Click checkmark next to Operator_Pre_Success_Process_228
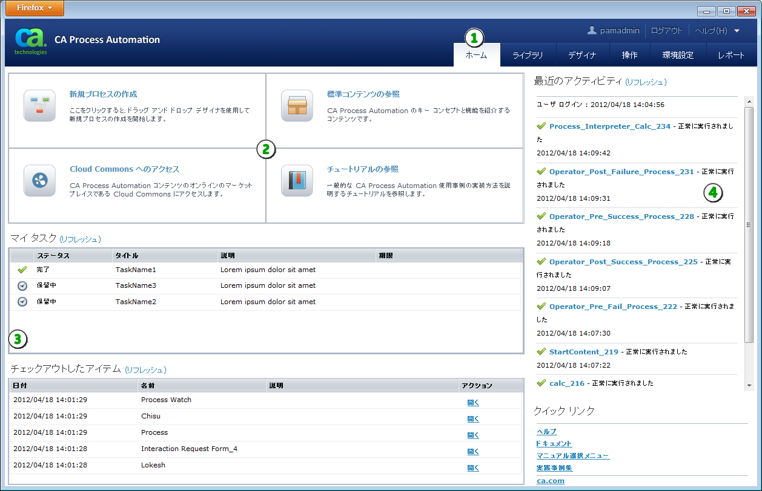This screenshot has height=491, width=762. pos(542,216)
